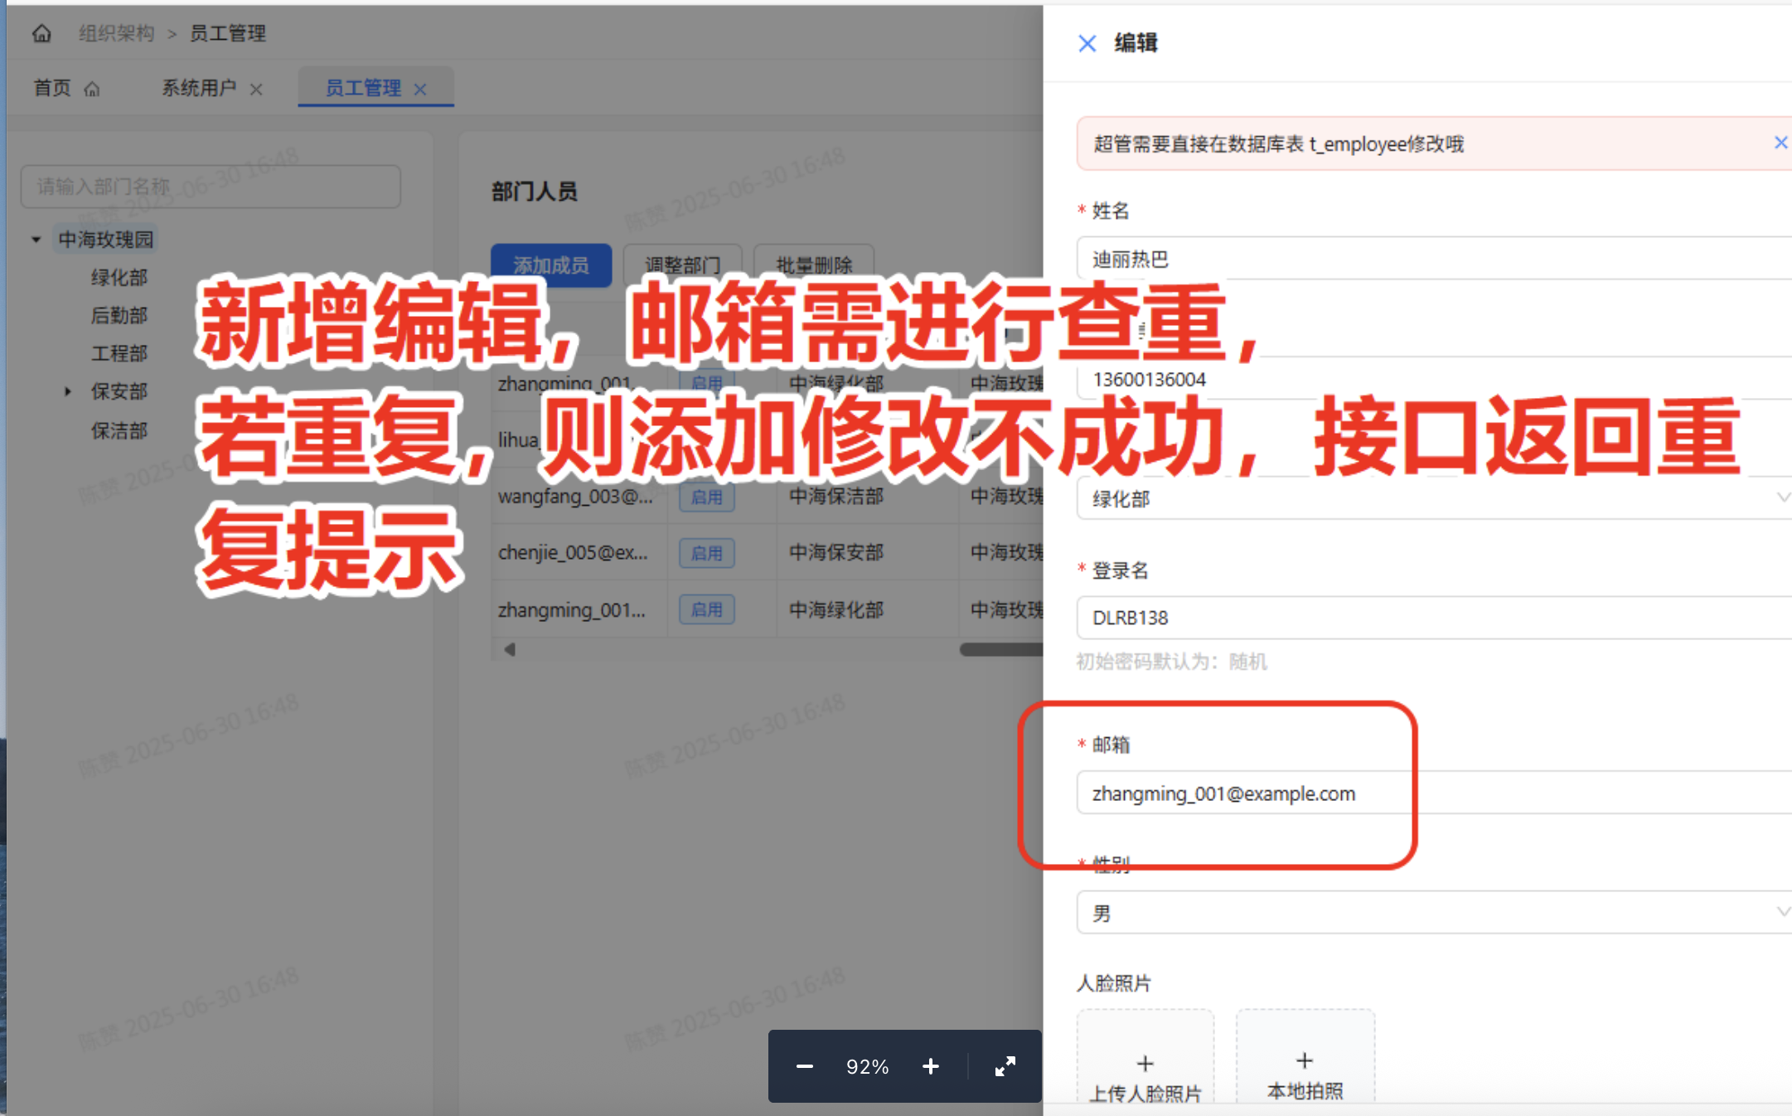Click the home icon in breadcrumb
Image resolution: width=1792 pixels, height=1116 pixels.
41,33
